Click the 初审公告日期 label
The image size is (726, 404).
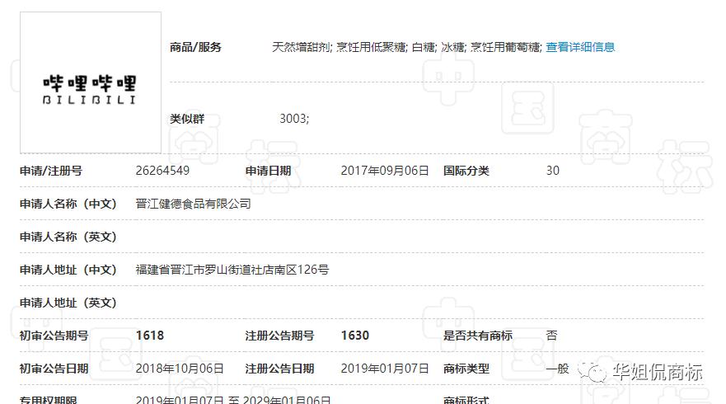pyautogui.click(x=54, y=369)
